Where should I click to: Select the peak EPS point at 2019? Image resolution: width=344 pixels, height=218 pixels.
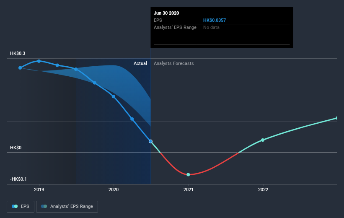[x=39, y=61]
